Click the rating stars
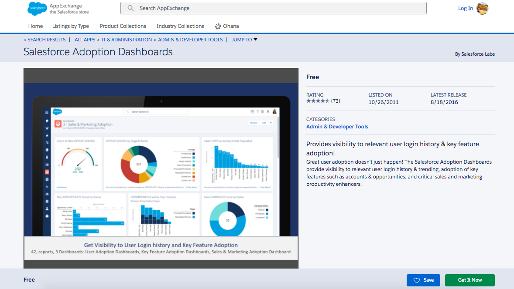Viewport: 514px width, 289px height. pos(318,101)
